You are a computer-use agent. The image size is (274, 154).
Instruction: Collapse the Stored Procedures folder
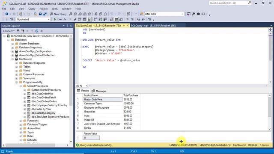[21, 86]
